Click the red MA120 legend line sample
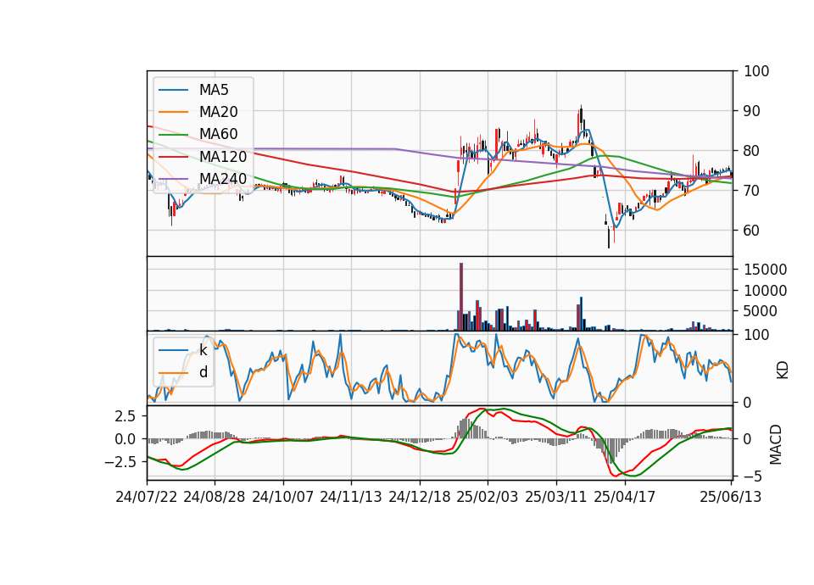 173,158
